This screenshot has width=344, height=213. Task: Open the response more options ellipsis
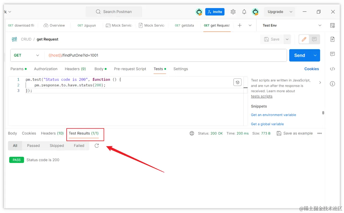coord(320,133)
